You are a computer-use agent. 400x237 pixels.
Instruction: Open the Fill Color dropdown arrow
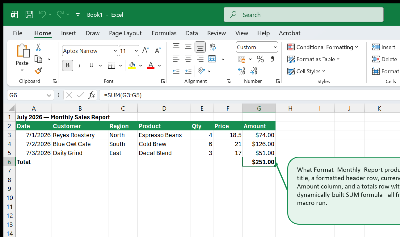coord(141,66)
